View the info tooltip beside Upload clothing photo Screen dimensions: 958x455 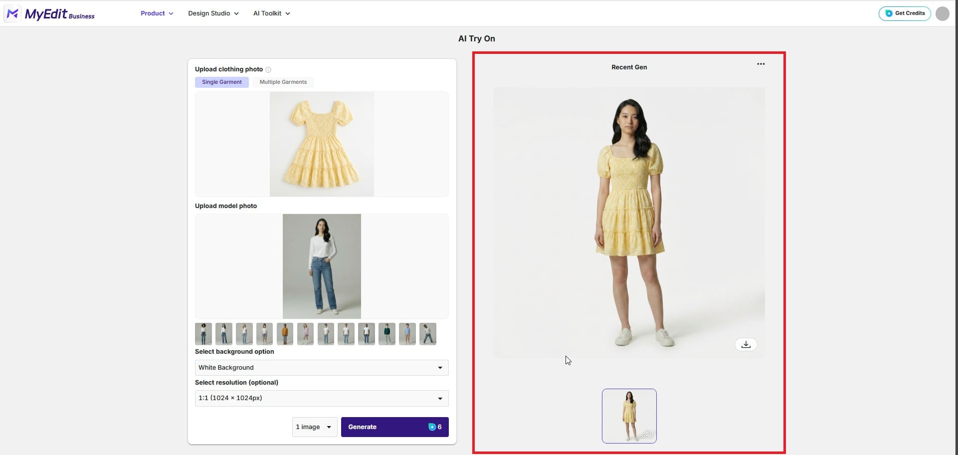(x=268, y=70)
